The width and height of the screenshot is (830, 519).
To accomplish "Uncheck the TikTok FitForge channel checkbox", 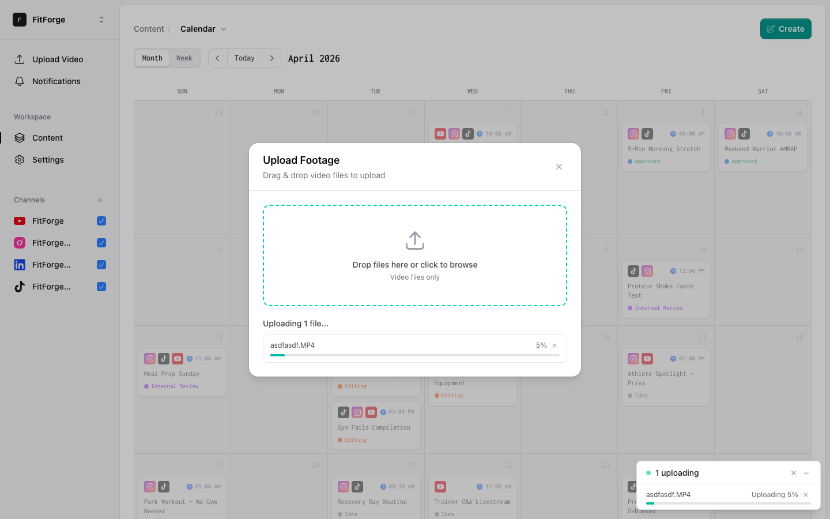I will pos(101,287).
